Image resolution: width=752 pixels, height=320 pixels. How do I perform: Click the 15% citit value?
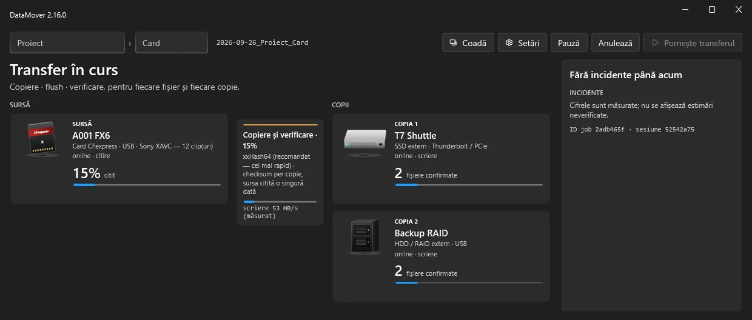point(94,173)
